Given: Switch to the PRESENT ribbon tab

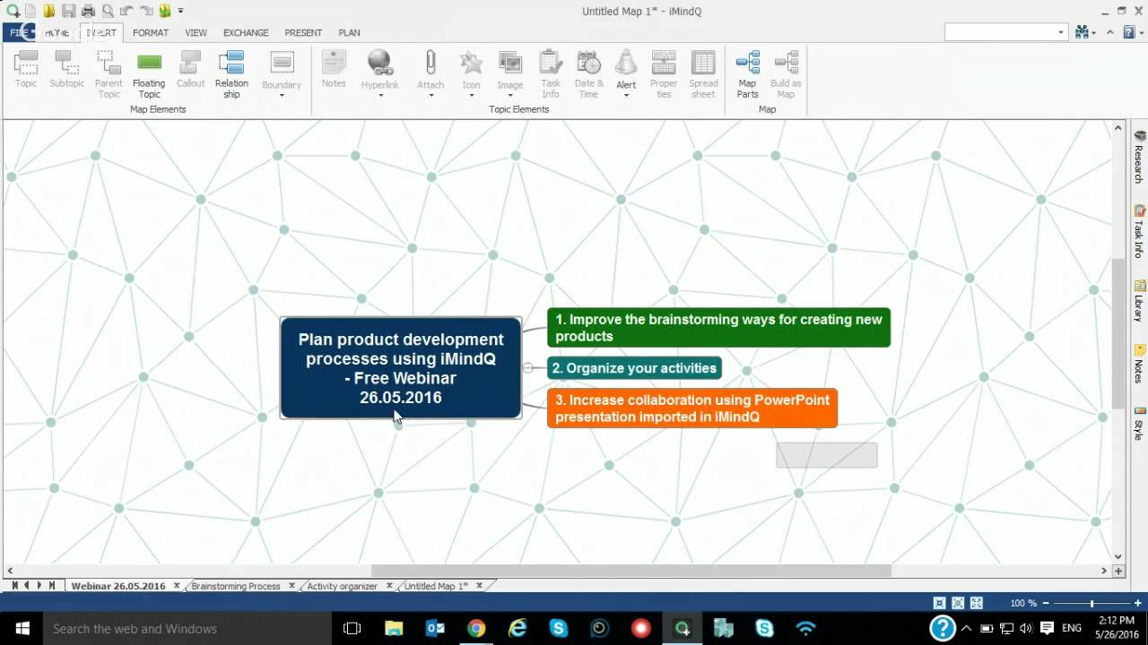Looking at the screenshot, I should [x=303, y=32].
